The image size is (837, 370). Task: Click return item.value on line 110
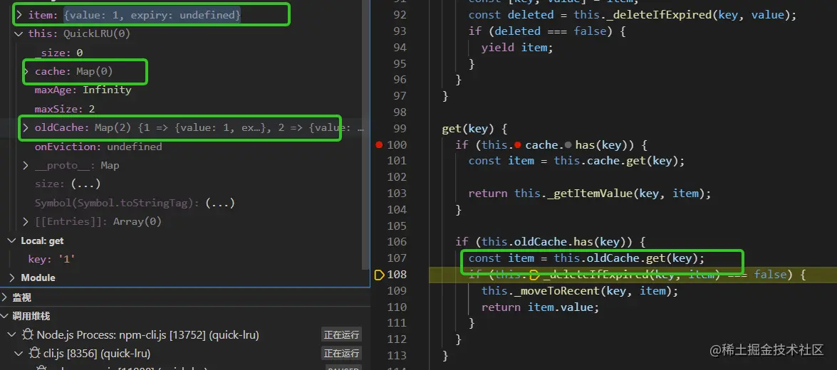[540, 307]
